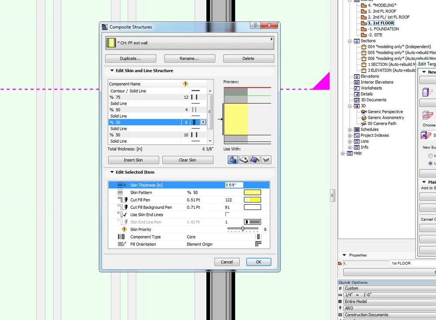Screen dimensions: 436x320
Task: Select the 1. 1st FLOOR story
Action: 381,23
